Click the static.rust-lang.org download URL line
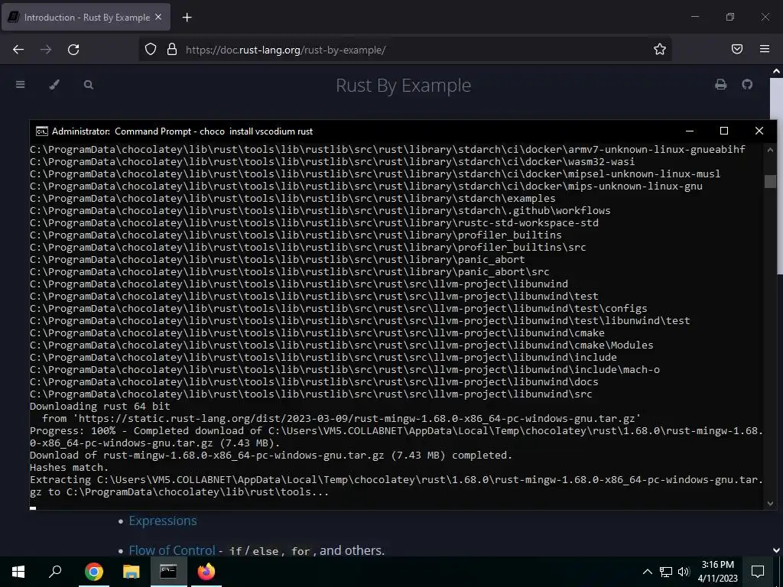Screen dimensions: 783x587 coord(341,419)
